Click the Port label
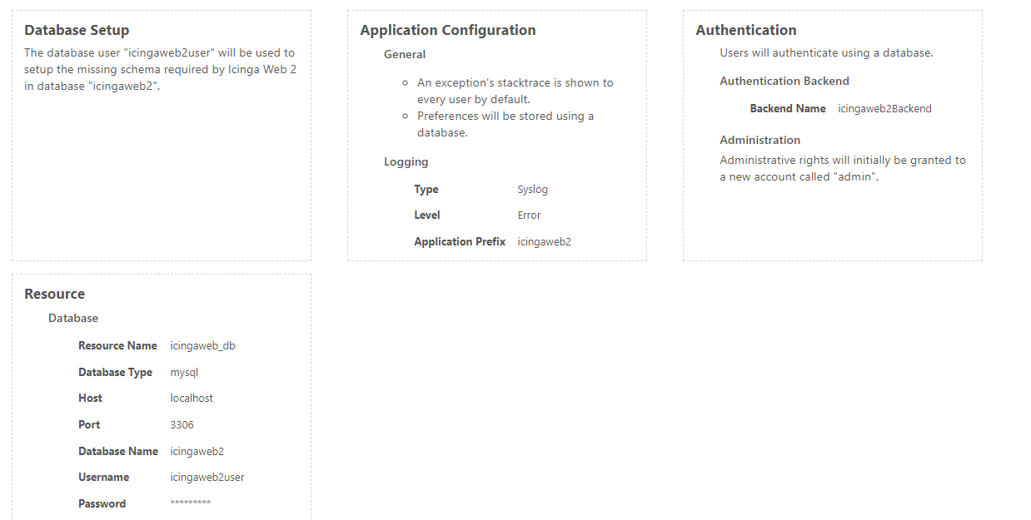Screen dimensions: 1031x520 89,424
